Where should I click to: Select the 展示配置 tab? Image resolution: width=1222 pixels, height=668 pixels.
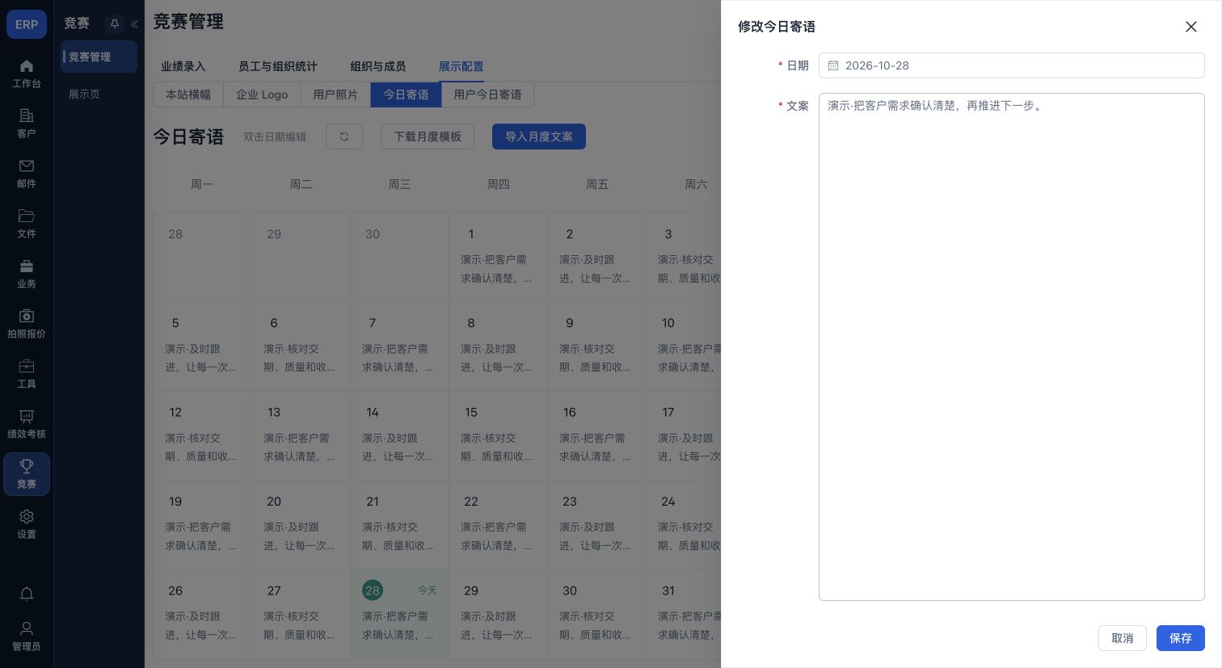tap(461, 66)
